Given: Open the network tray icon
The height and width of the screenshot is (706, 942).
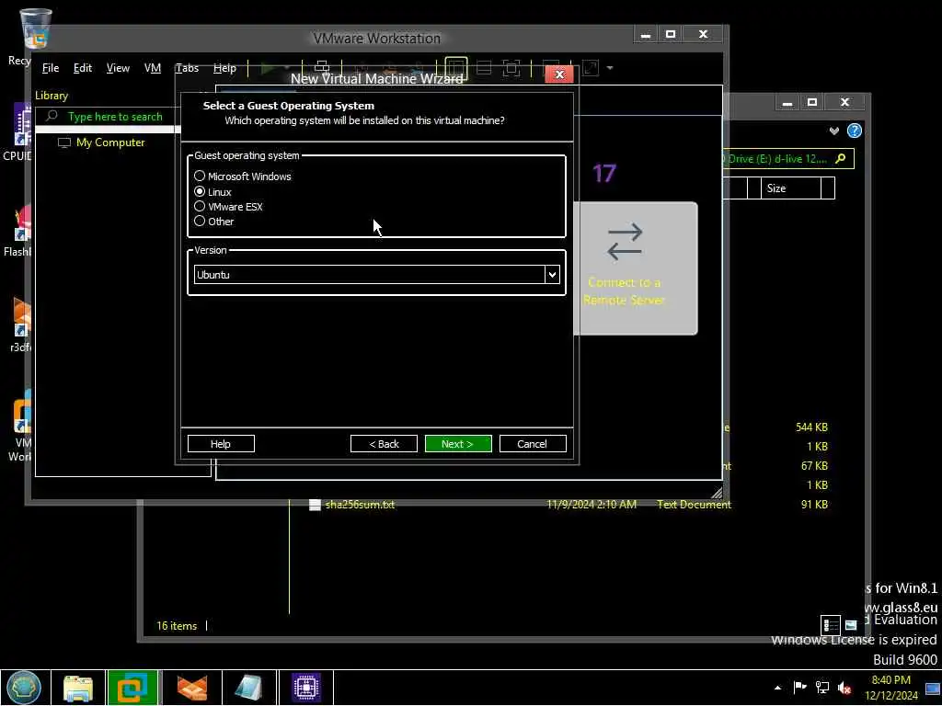Looking at the screenshot, I should (822, 688).
